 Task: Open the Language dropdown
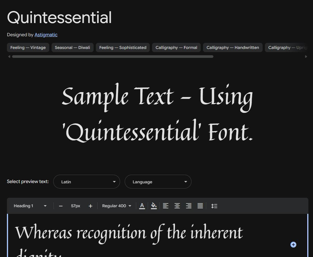point(158,182)
